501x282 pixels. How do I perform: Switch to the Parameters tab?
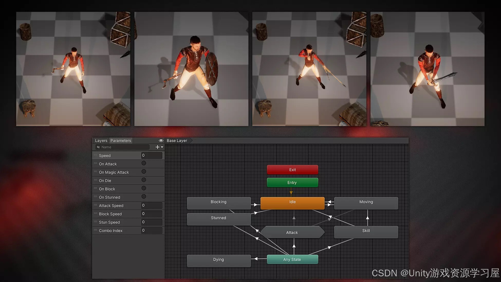coord(121,140)
